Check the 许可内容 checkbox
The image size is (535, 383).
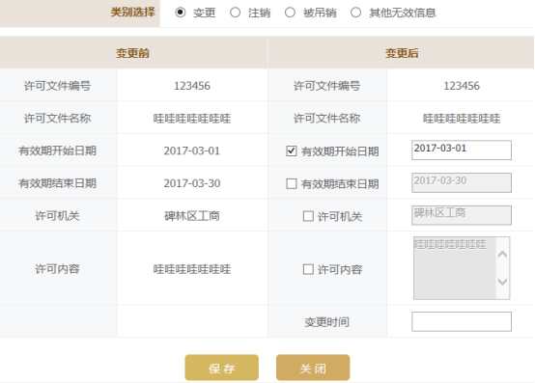pos(308,269)
